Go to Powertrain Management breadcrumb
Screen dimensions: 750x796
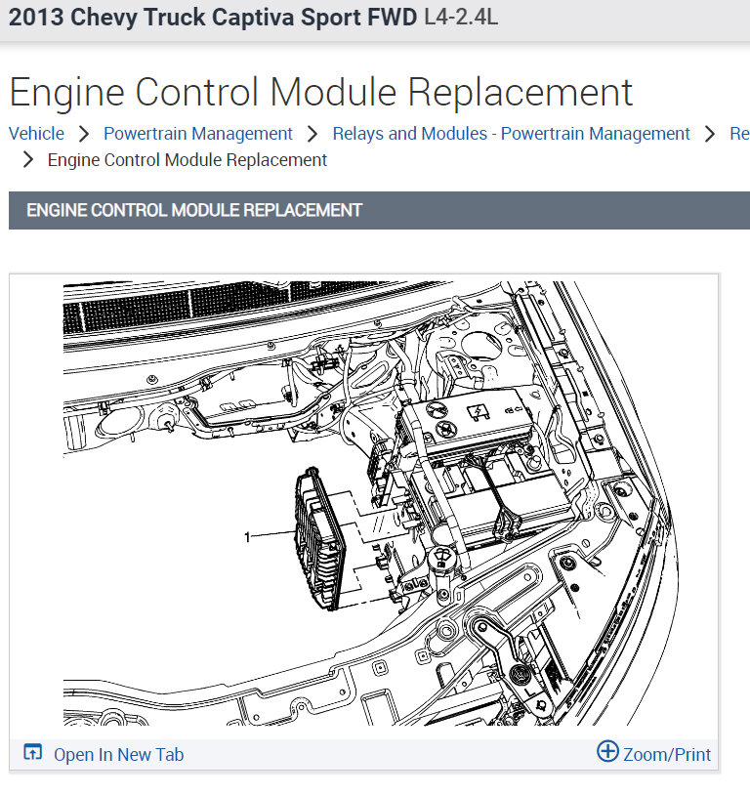tap(198, 134)
